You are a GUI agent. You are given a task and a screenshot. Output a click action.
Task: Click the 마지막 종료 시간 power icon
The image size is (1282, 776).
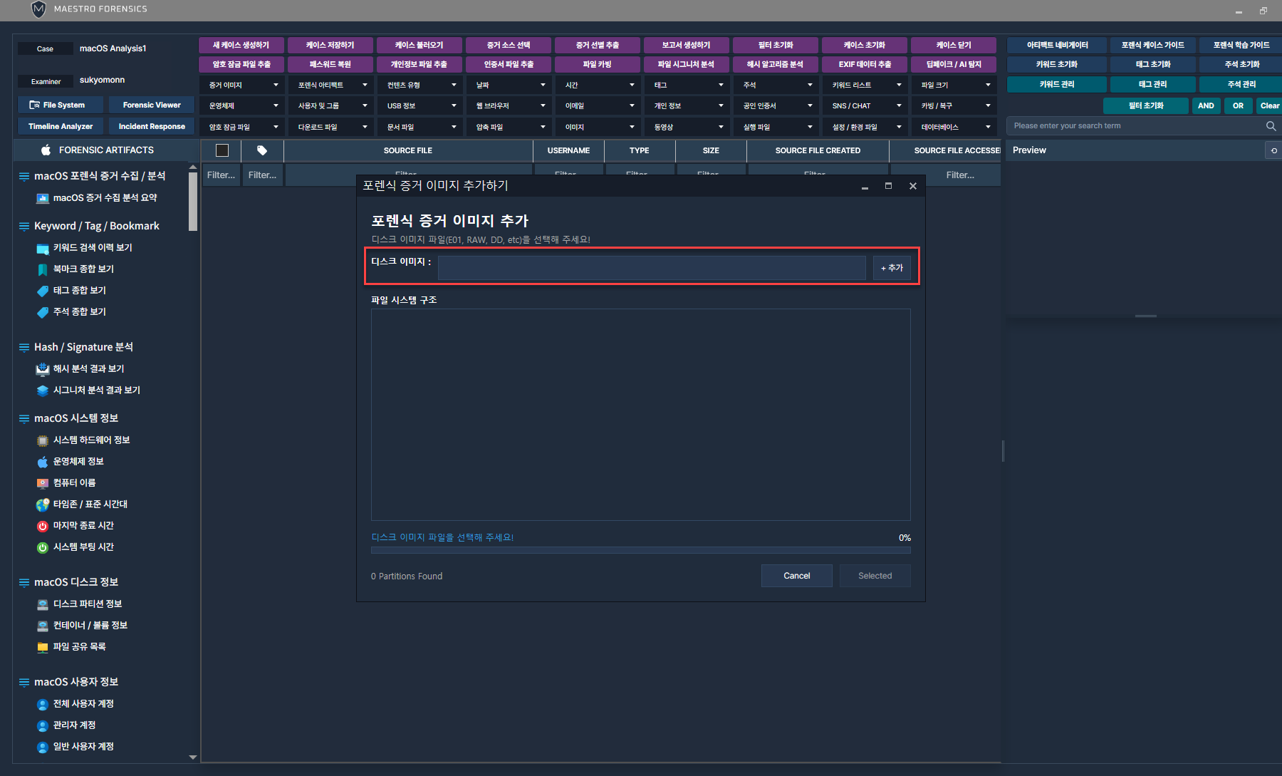point(42,526)
